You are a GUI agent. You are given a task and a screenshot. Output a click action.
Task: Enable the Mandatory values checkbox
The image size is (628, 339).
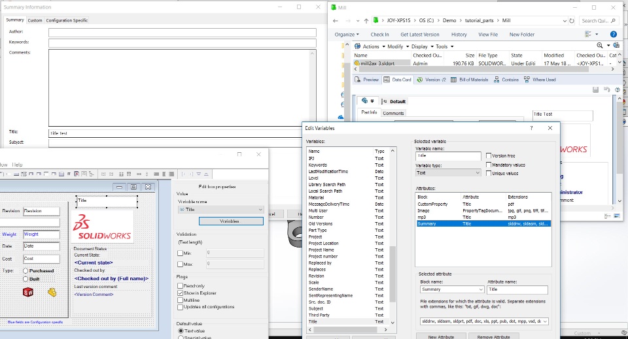coord(489,165)
